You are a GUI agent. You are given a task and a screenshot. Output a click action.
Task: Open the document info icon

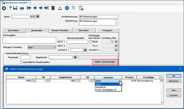tap(81, 8)
